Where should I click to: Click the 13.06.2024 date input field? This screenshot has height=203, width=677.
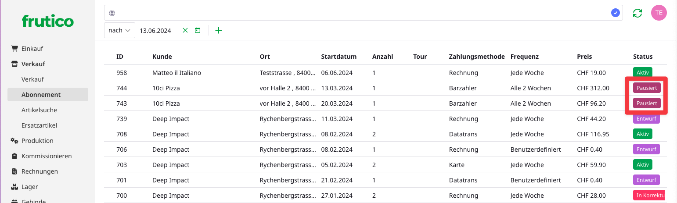[155, 30]
